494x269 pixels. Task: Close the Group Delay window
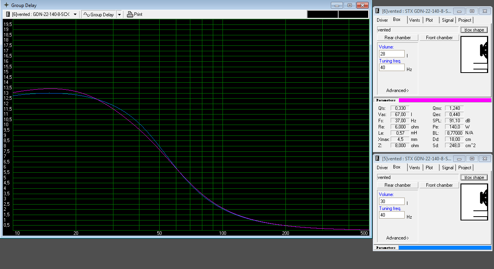pyautogui.click(x=362, y=5)
